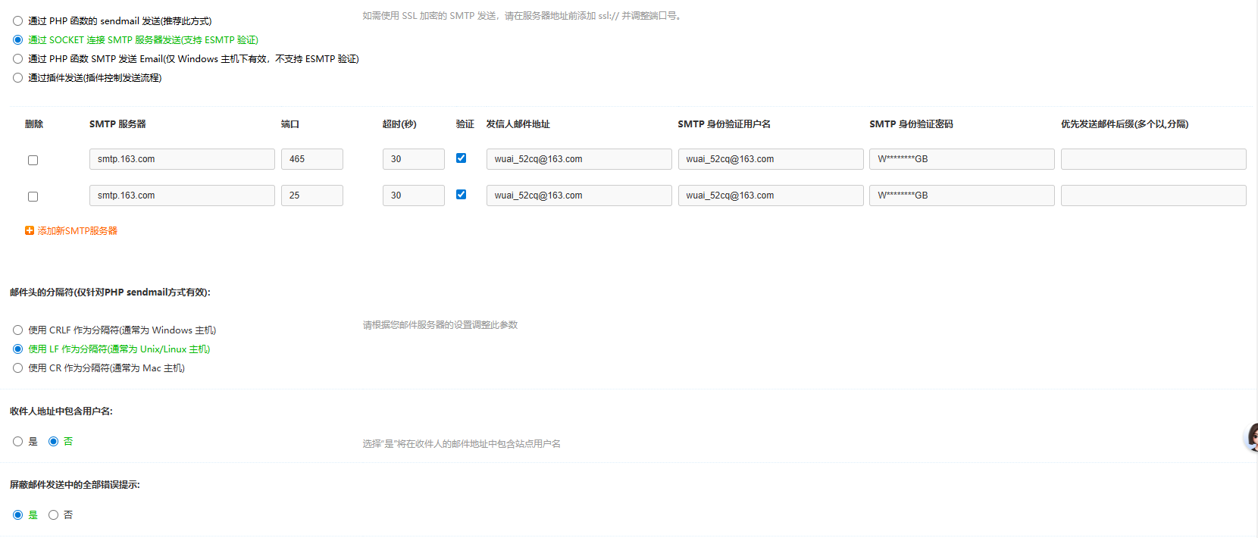This screenshot has height=538, width=1258.
Task: Tick delete checkbox for port 25 server row
Action: tap(33, 196)
